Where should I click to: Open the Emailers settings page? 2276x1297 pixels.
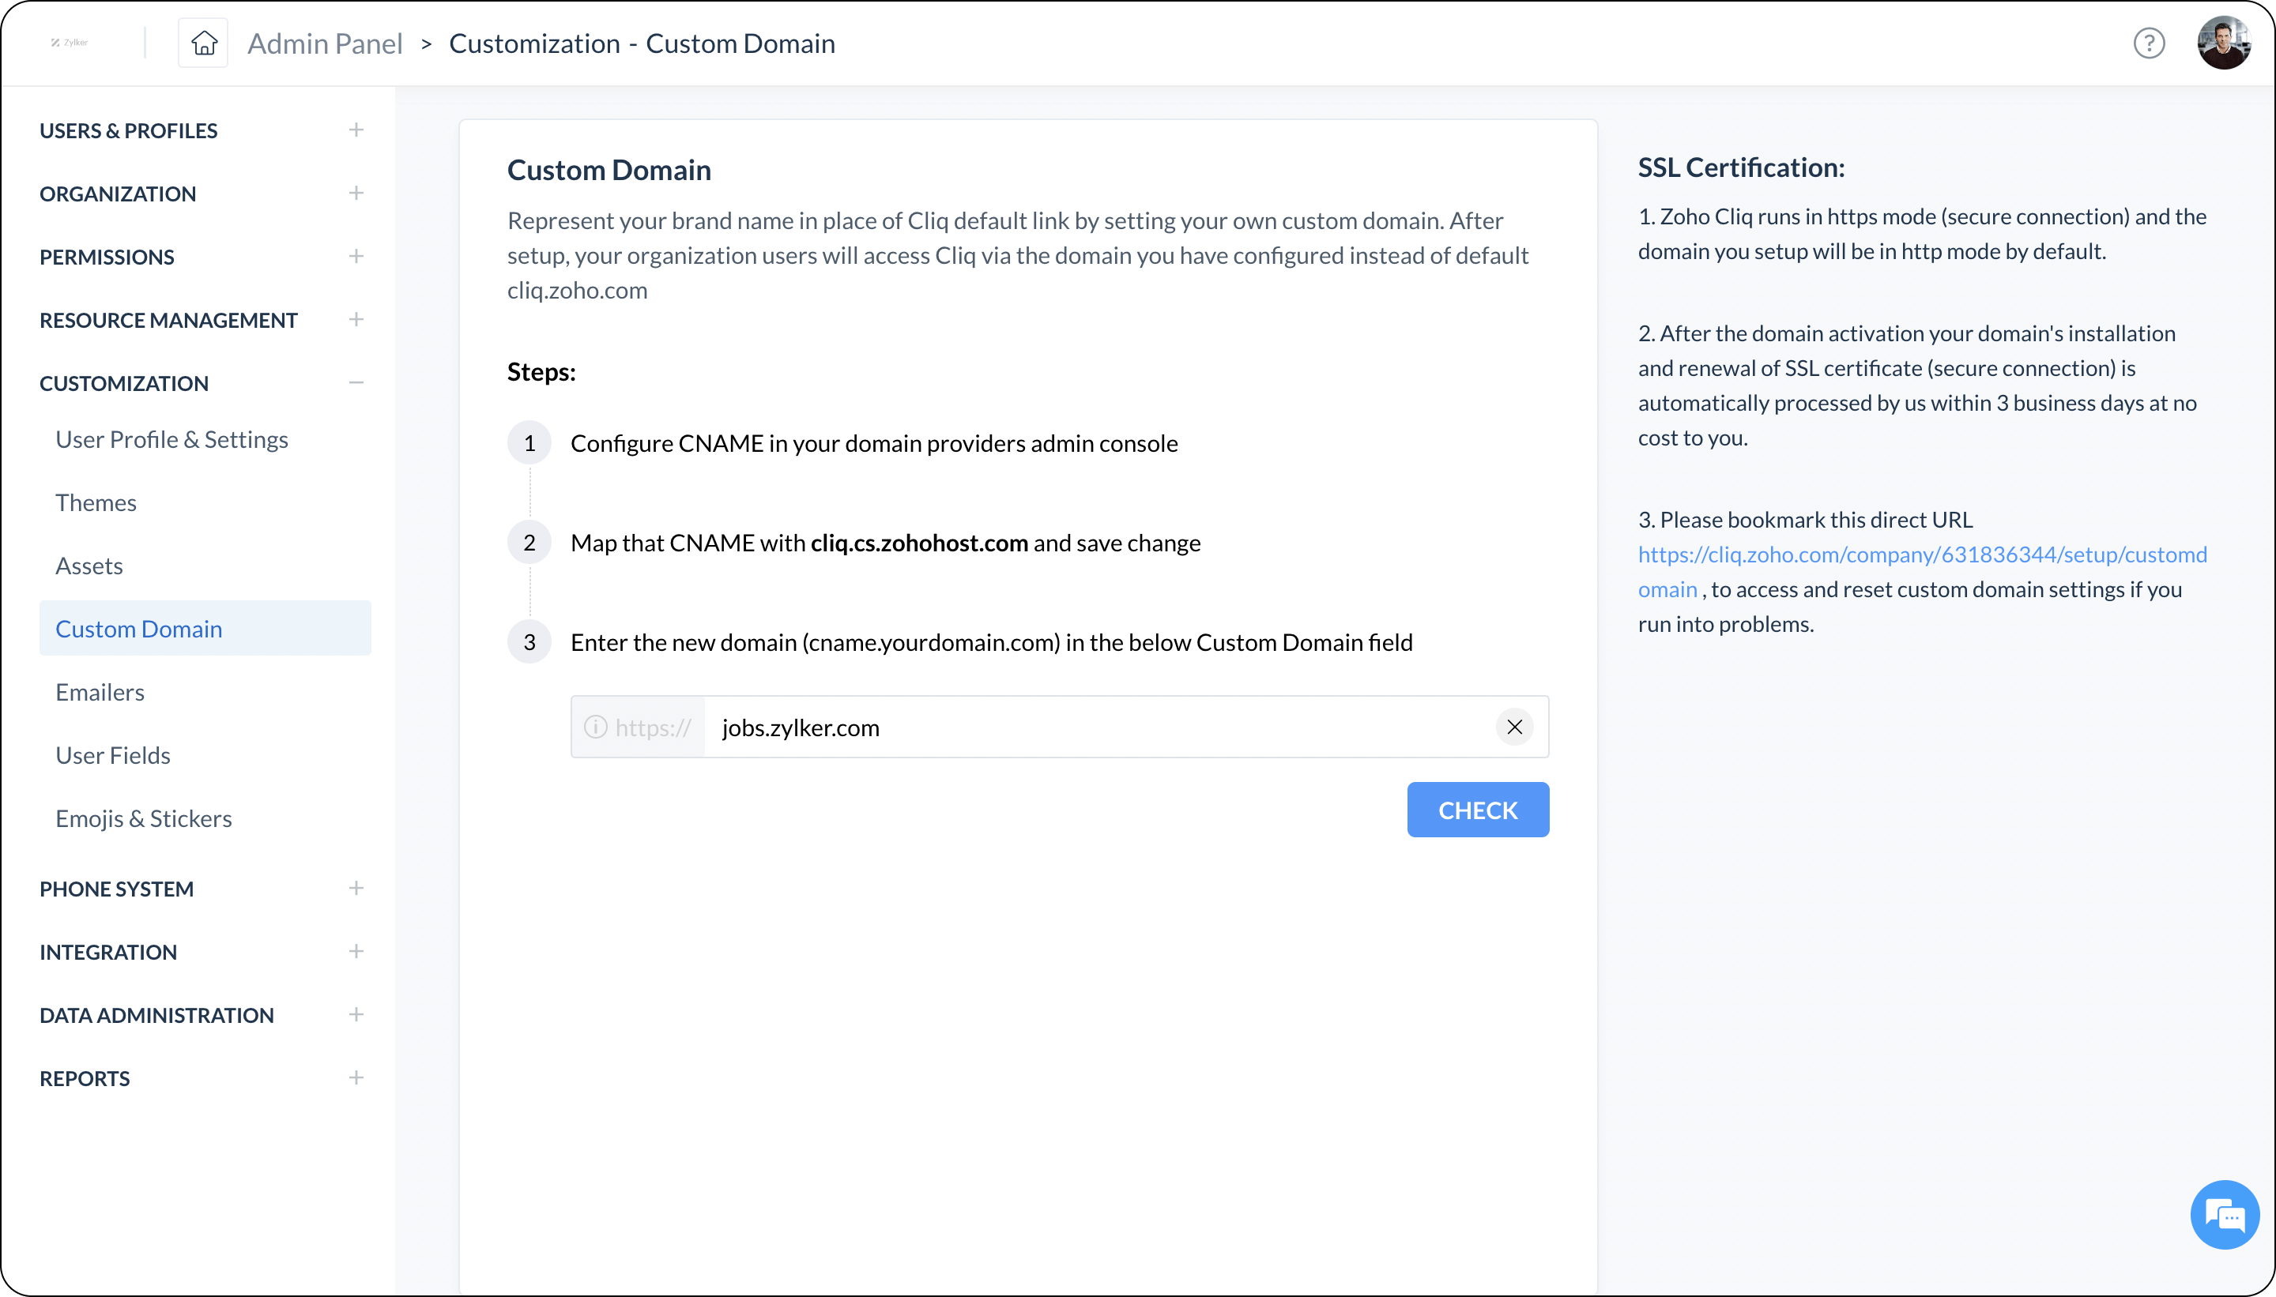click(x=100, y=691)
